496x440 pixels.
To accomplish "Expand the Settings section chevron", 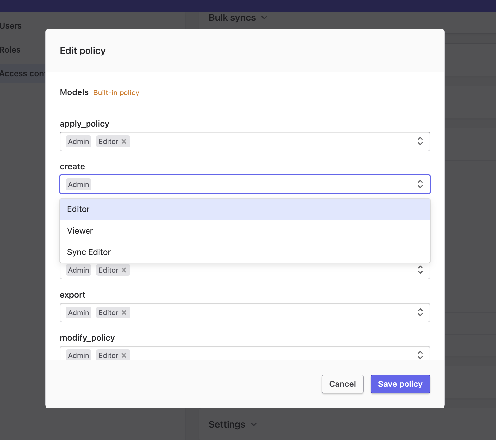I will pyautogui.click(x=254, y=424).
